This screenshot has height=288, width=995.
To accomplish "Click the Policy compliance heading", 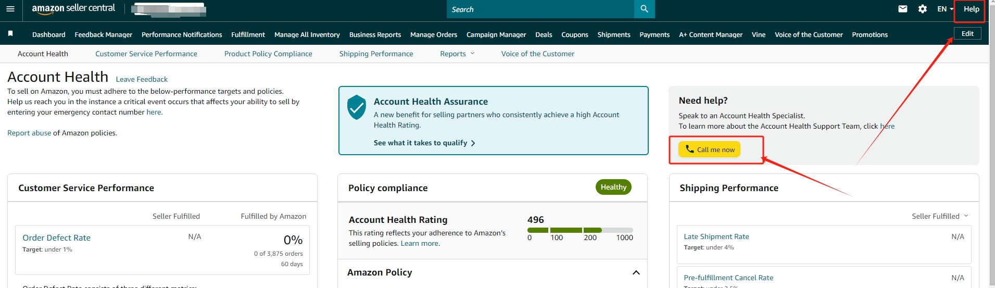I will coord(388,188).
